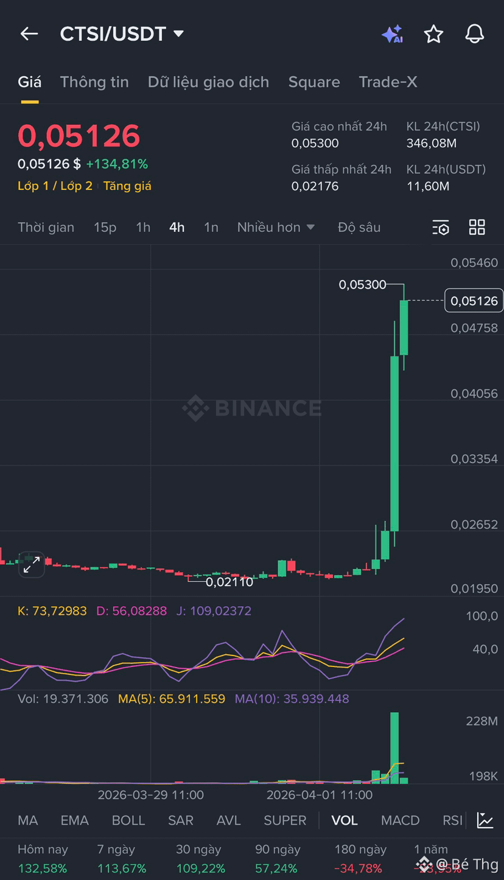Tap the 30 ngày 109,22% performance
This screenshot has height=880, width=504.
point(201,859)
